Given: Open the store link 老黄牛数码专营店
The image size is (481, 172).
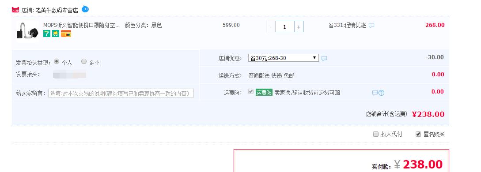Looking at the screenshot, I should [57, 10].
